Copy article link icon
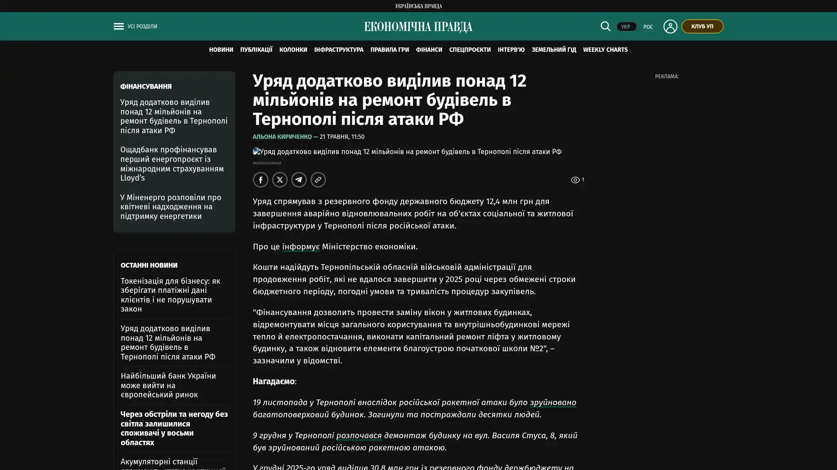The width and height of the screenshot is (837, 470). 318,180
